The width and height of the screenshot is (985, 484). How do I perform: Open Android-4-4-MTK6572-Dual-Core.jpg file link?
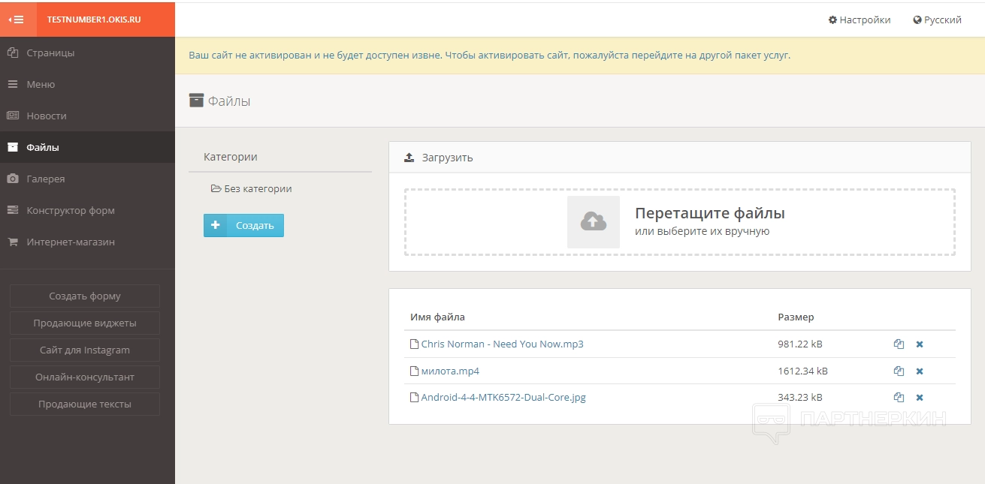tap(503, 398)
